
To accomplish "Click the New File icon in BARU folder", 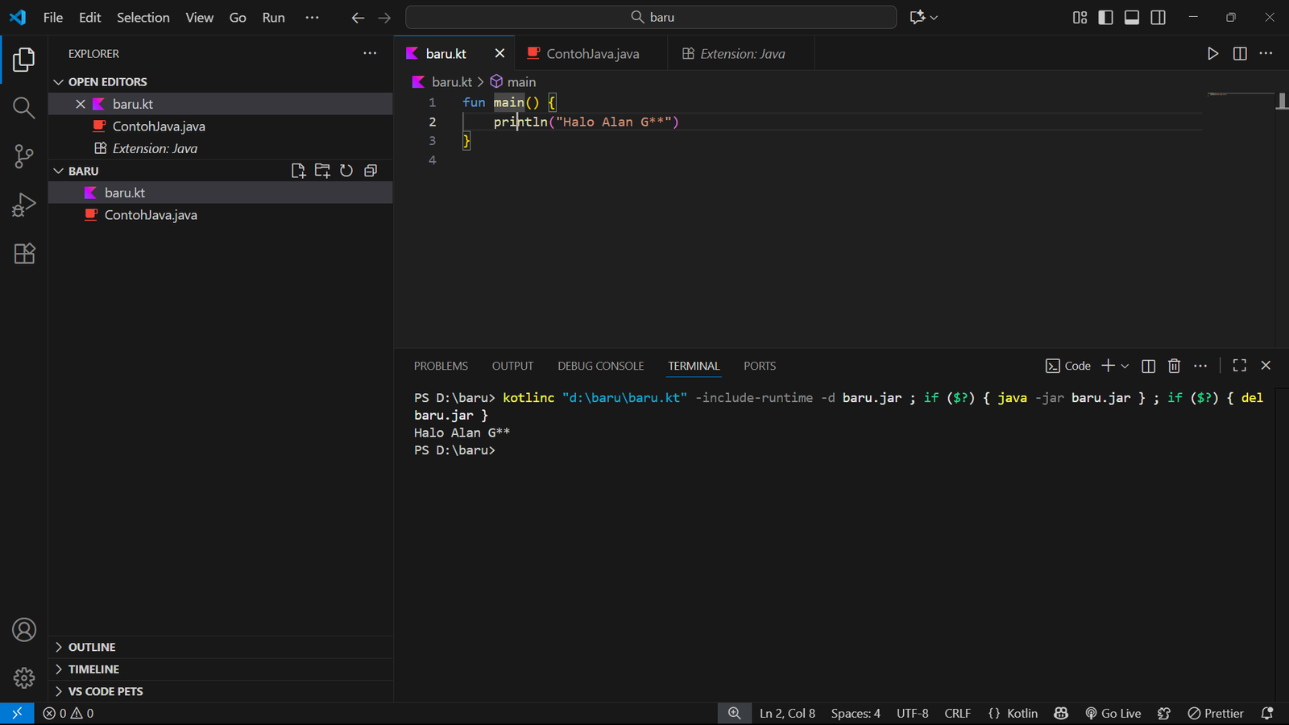I will coord(298,171).
